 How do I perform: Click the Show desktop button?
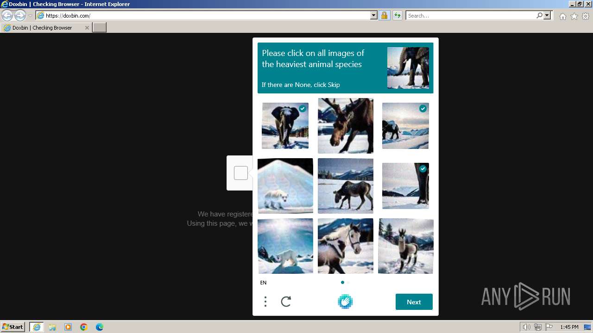[588, 327]
